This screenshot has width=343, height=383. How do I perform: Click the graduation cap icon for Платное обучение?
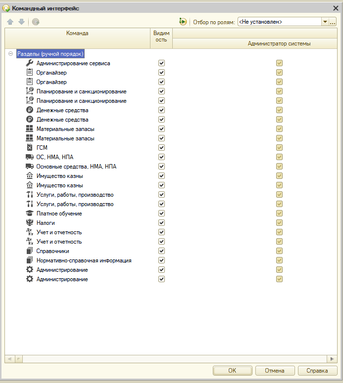[29, 213]
